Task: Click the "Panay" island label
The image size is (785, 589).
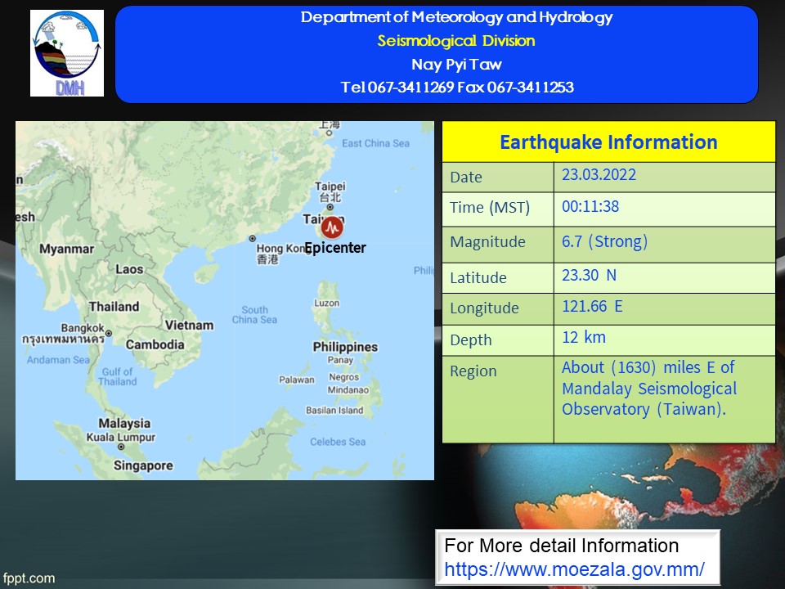Action: tap(340, 360)
